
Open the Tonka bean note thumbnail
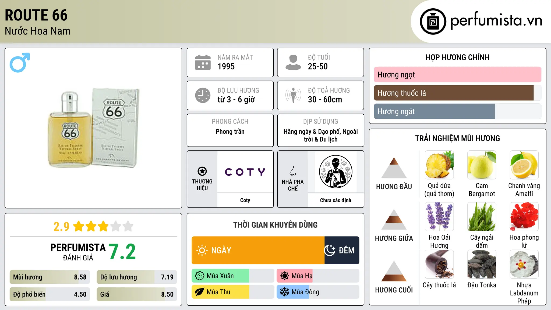pos(482,264)
